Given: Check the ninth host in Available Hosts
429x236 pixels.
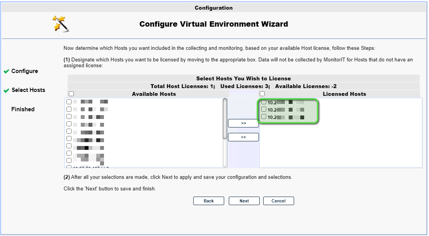Looking at the screenshot, I should (x=69, y=161).
